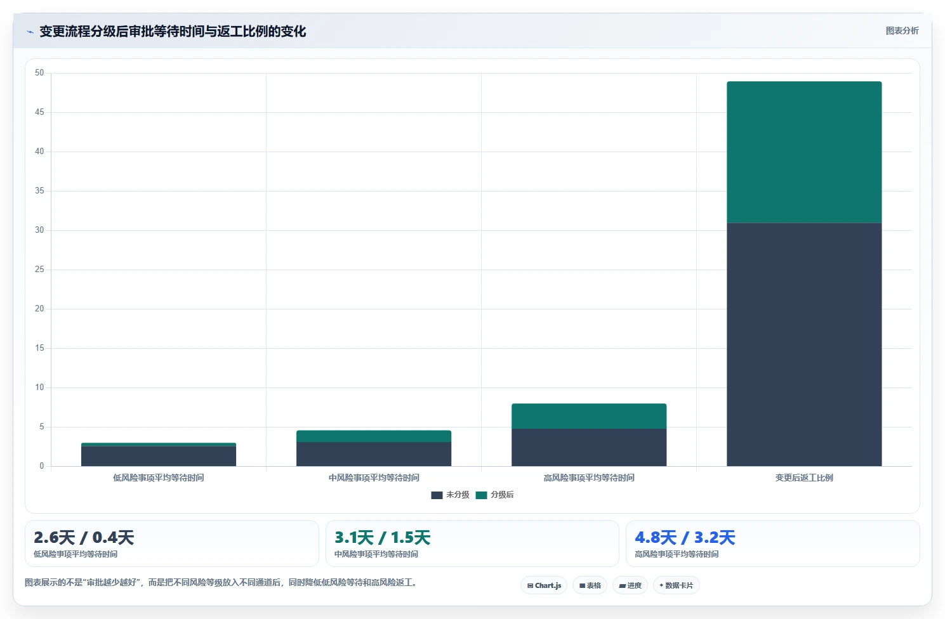Click the y-axis value 50
945x619 pixels.
39,73
